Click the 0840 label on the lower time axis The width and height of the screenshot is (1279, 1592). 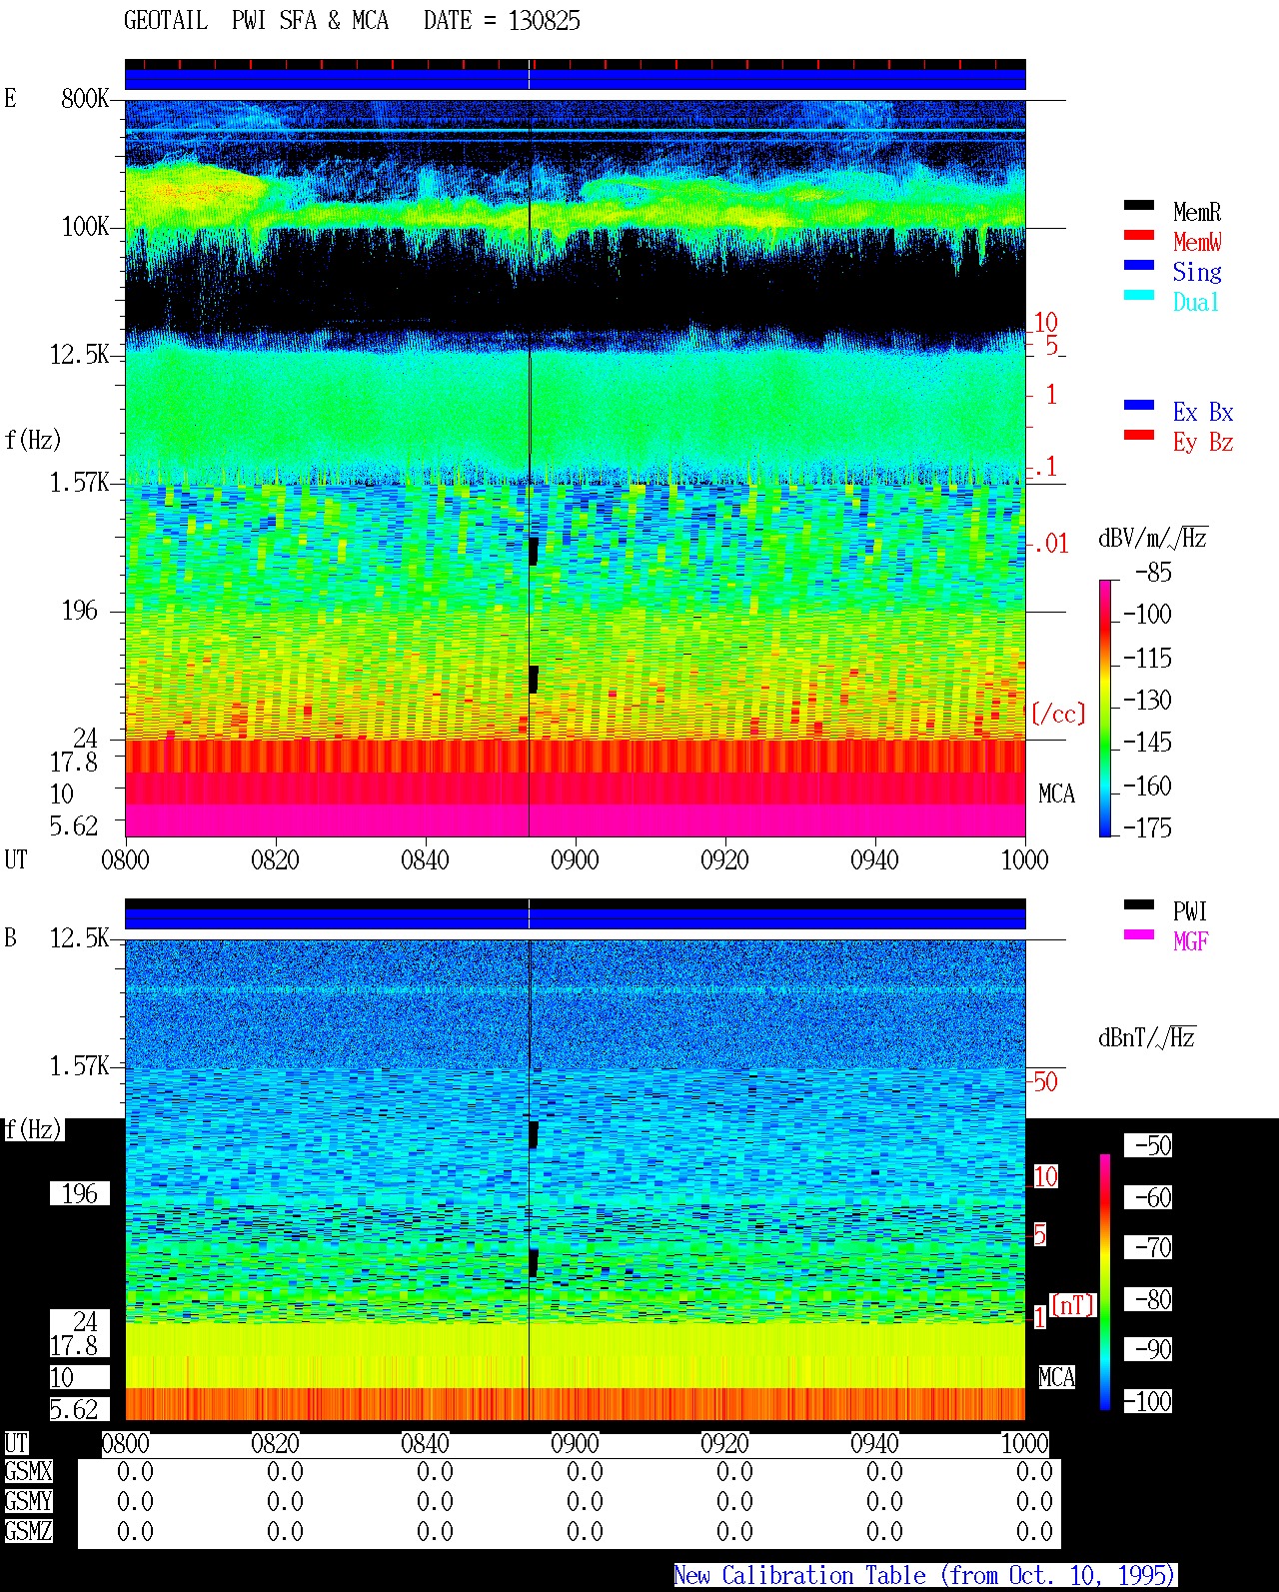pyautogui.click(x=425, y=1443)
